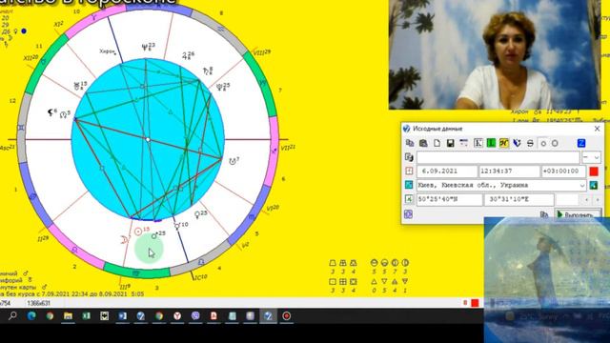Expand the Киев, Киевская обл. location dropdown
610x343 pixels.
click(582, 186)
